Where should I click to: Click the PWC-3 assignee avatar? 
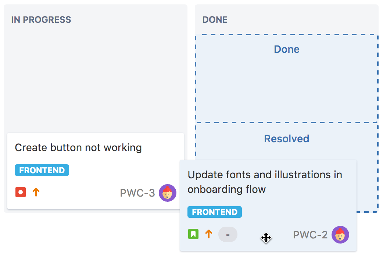click(x=168, y=193)
